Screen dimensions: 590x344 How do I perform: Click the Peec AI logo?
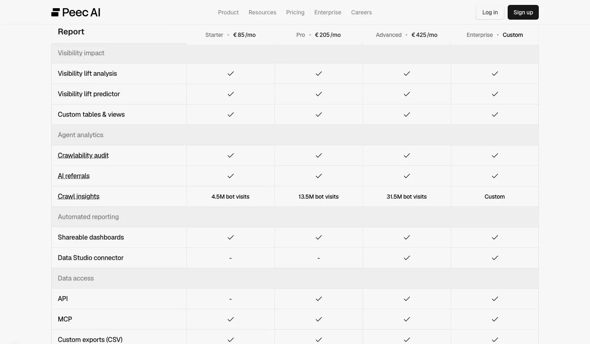pos(76,12)
